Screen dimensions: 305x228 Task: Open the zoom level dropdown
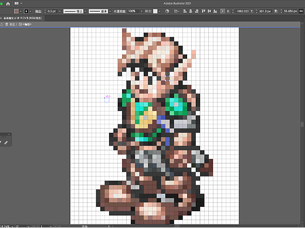[12, 226]
